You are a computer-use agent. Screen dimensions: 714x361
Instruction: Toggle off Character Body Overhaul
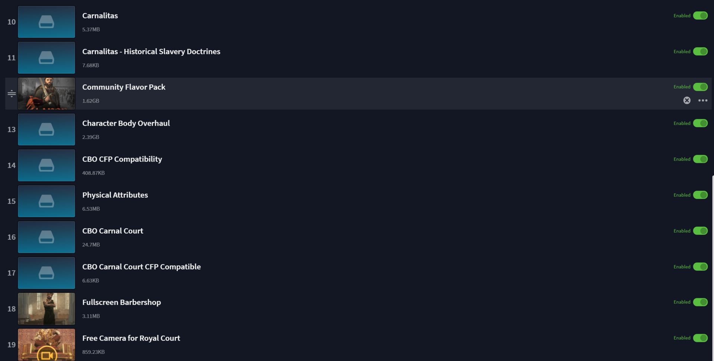point(700,123)
